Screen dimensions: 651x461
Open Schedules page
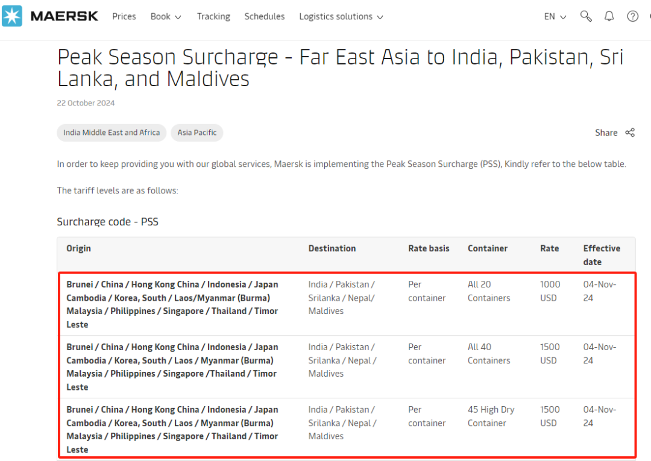265,16
